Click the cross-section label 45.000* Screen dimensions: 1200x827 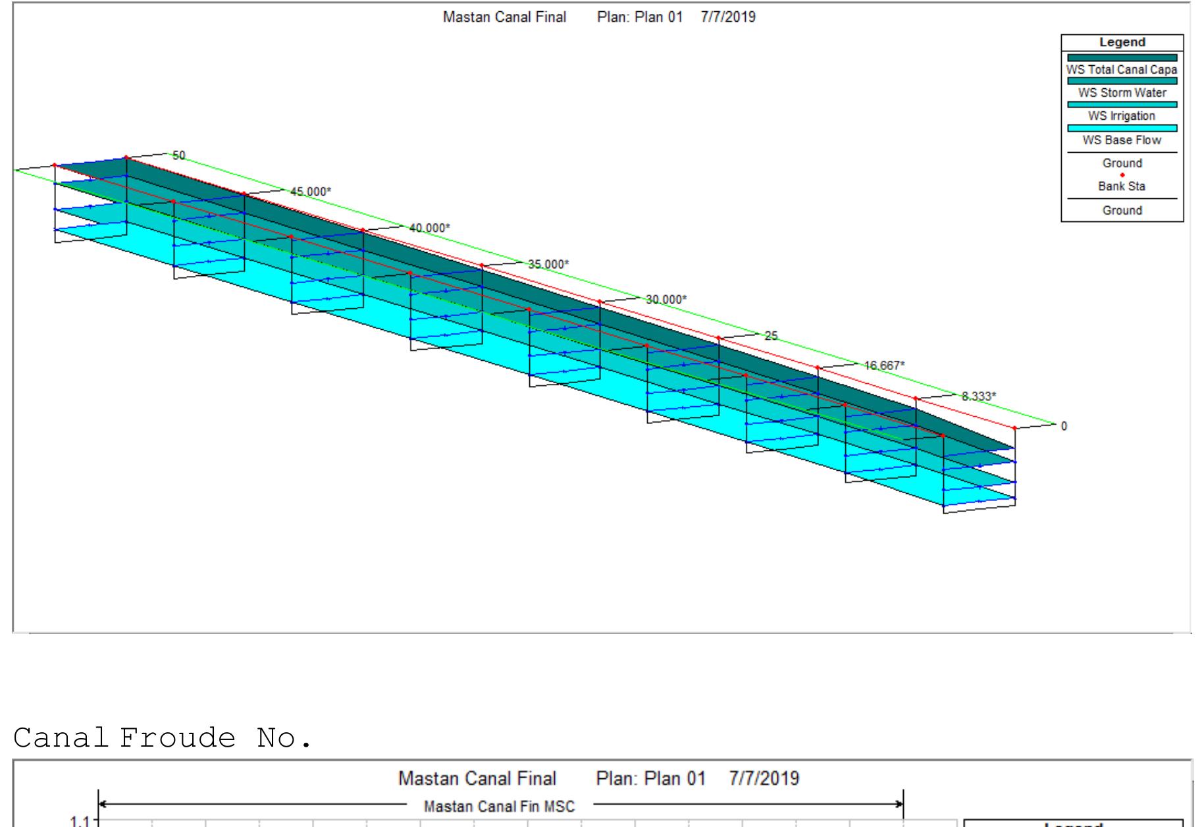coord(311,192)
